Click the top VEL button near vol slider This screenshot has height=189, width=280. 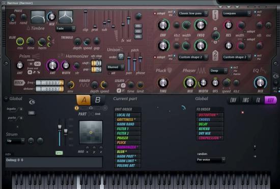(138, 26)
